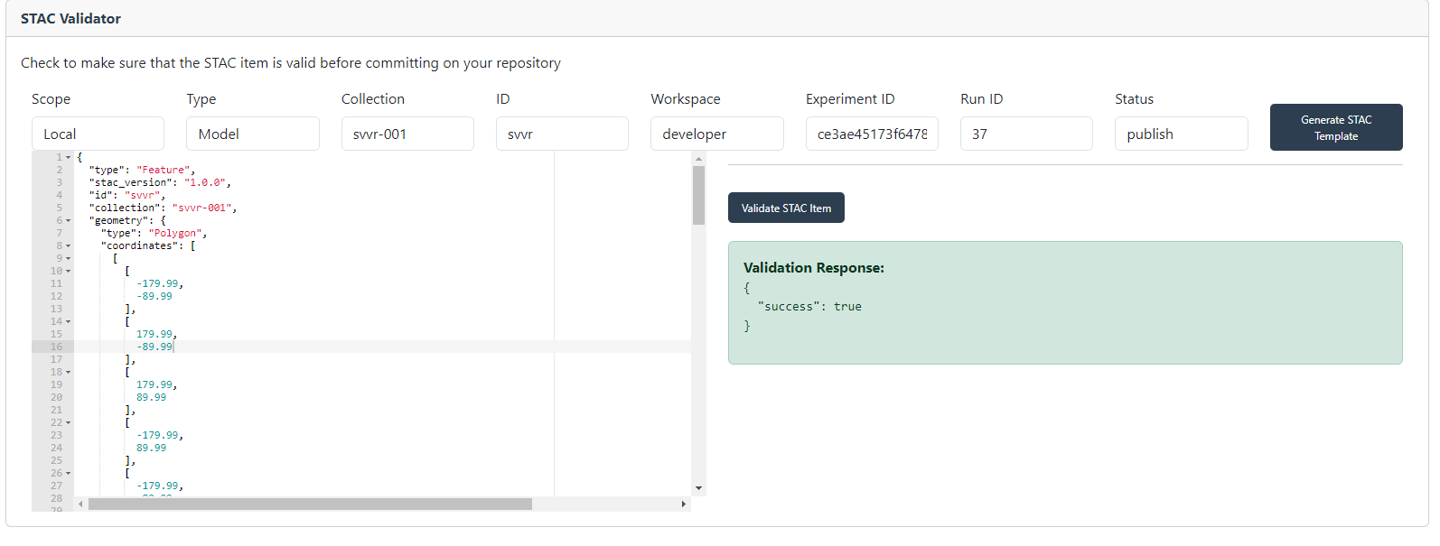Viewport: 1440px width, 546px height.
Task: Collapse the fold arrow on line 14
Action: (x=68, y=322)
